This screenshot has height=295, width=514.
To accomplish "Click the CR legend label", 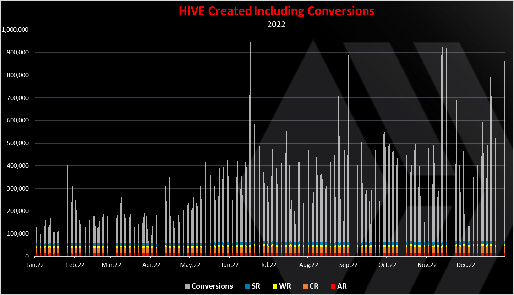I will pyautogui.click(x=313, y=286).
